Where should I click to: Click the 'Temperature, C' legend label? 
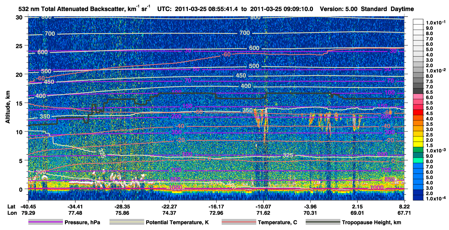[277, 222]
